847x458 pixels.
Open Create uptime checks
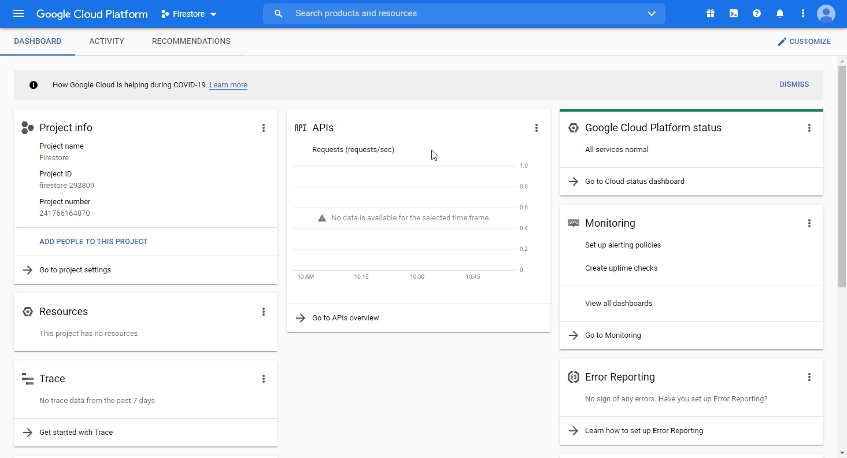point(621,268)
